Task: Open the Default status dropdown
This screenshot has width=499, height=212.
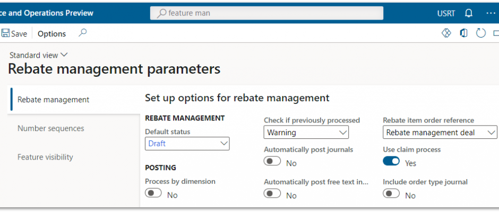Action: pyautogui.click(x=187, y=144)
